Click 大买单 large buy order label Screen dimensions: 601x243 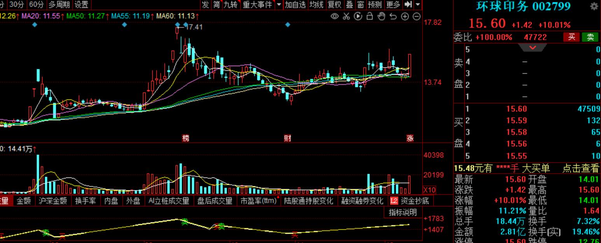536,168
